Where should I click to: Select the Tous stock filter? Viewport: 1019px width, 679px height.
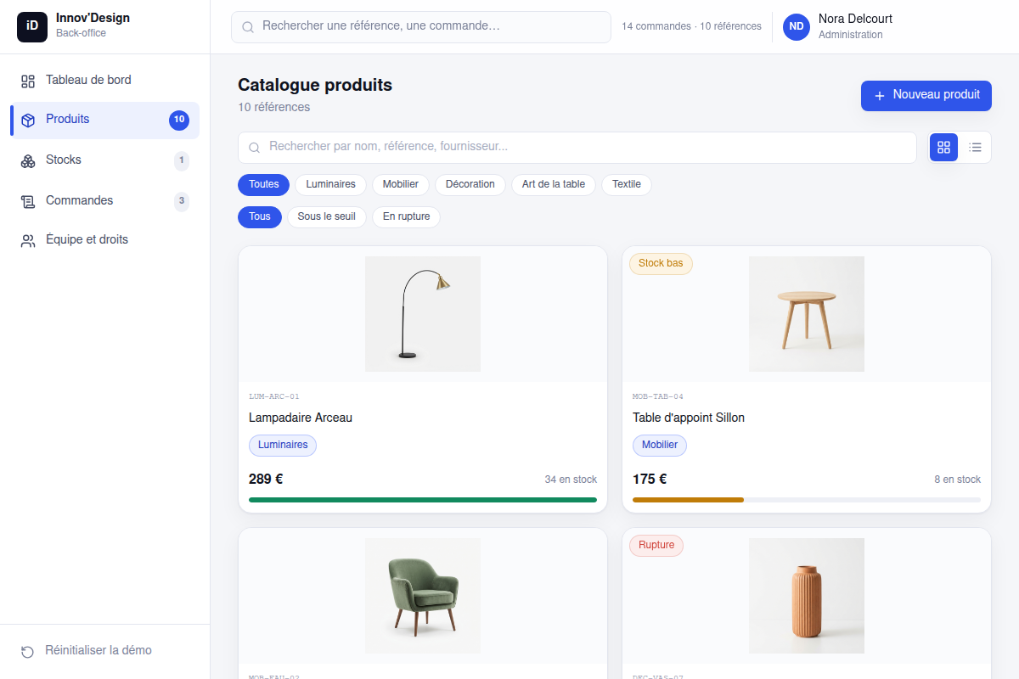pyautogui.click(x=260, y=216)
